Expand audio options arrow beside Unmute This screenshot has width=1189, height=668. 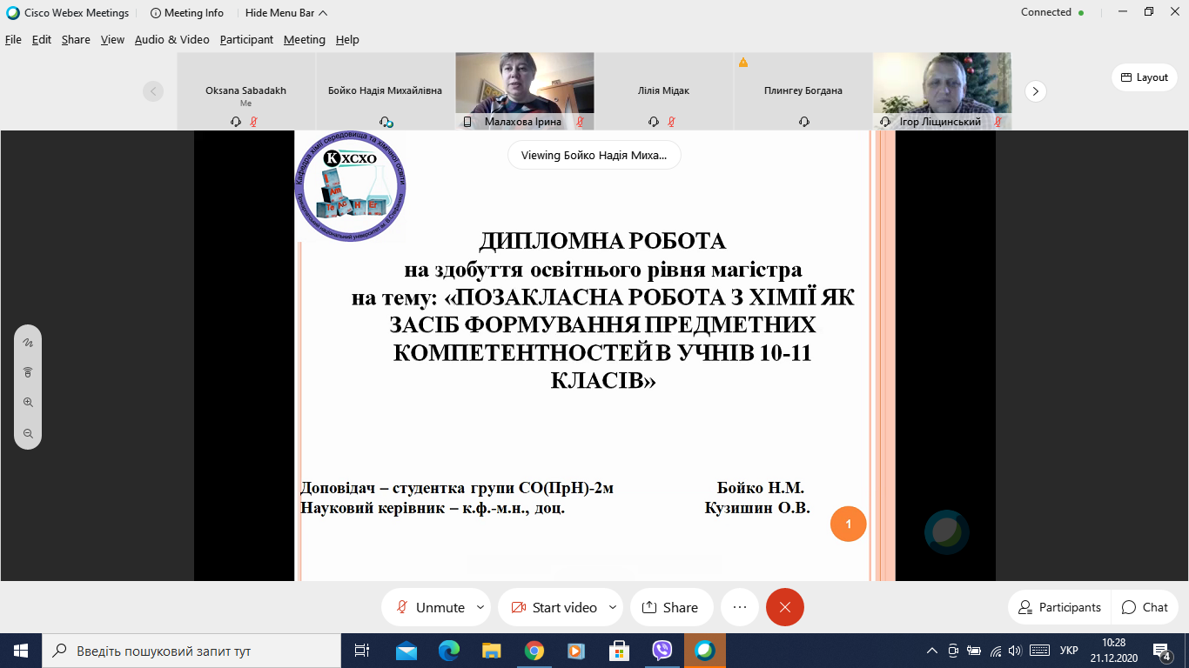pyautogui.click(x=480, y=607)
